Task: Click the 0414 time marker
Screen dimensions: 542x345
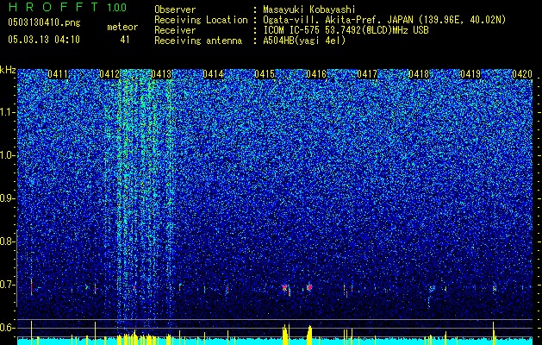Action: click(213, 74)
